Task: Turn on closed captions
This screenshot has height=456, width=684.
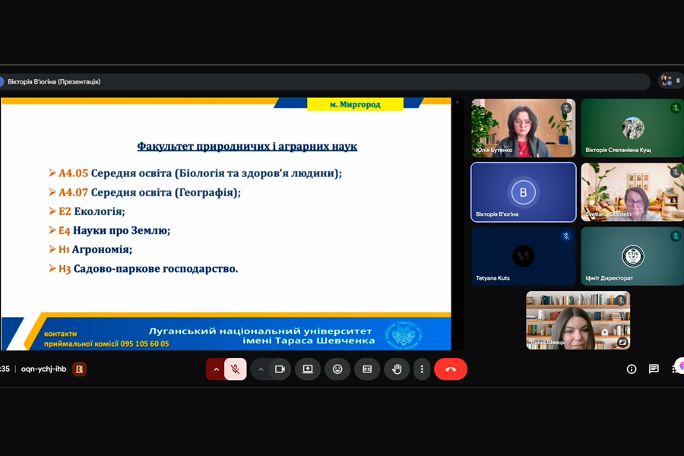Action: pyautogui.click(x=367, y=369)
